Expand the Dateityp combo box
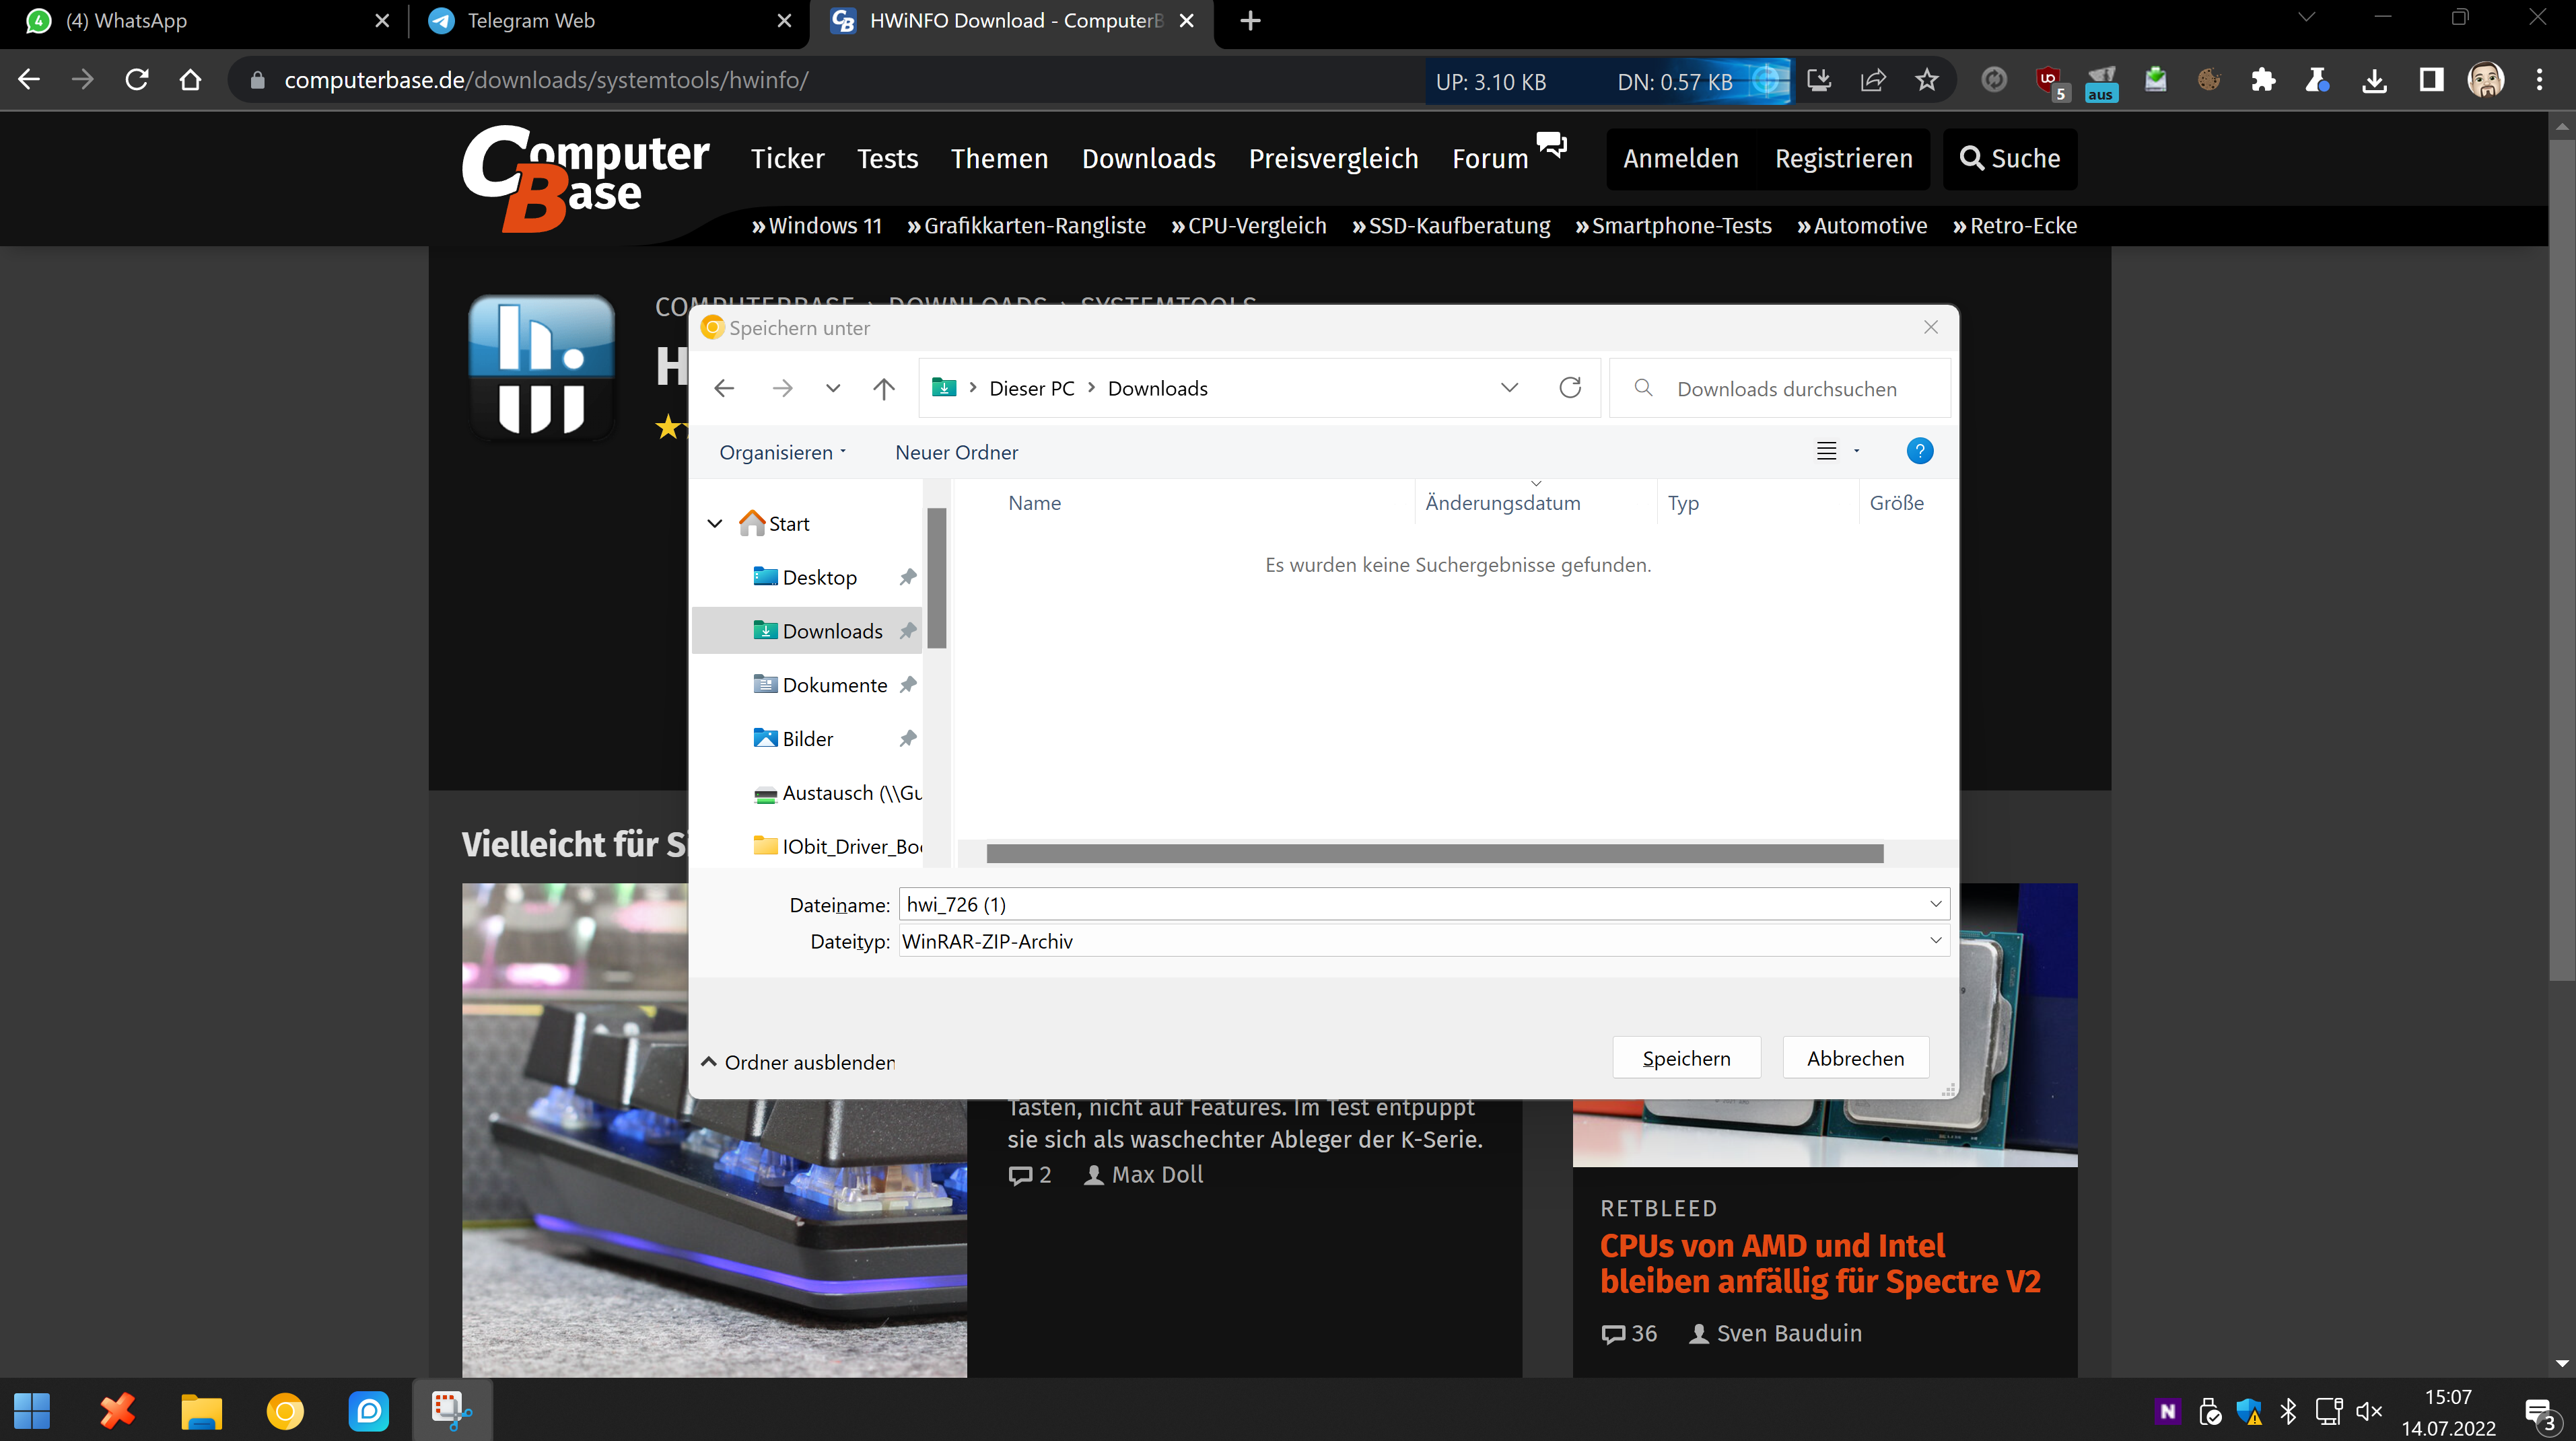 pos(1935,940)
